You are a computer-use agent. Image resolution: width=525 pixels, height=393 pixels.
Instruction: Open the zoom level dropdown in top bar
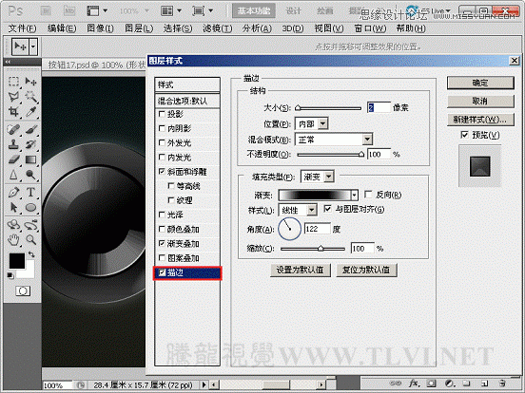point(146,11)
